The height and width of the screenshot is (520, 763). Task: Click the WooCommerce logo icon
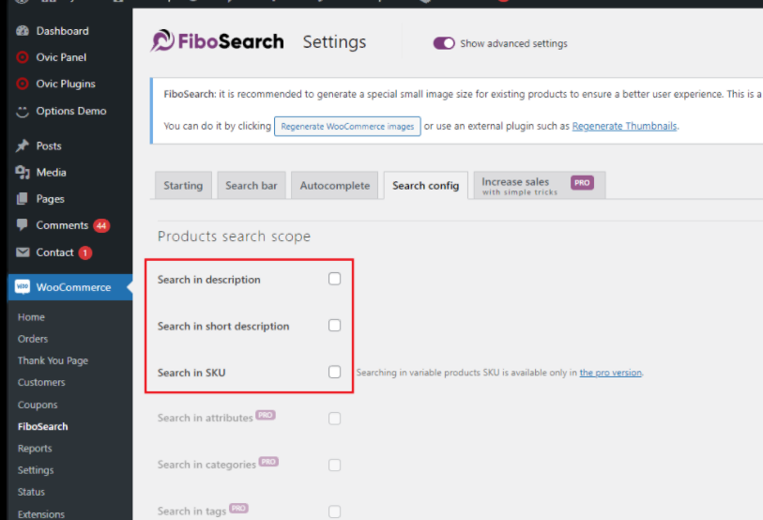[23, 287]
